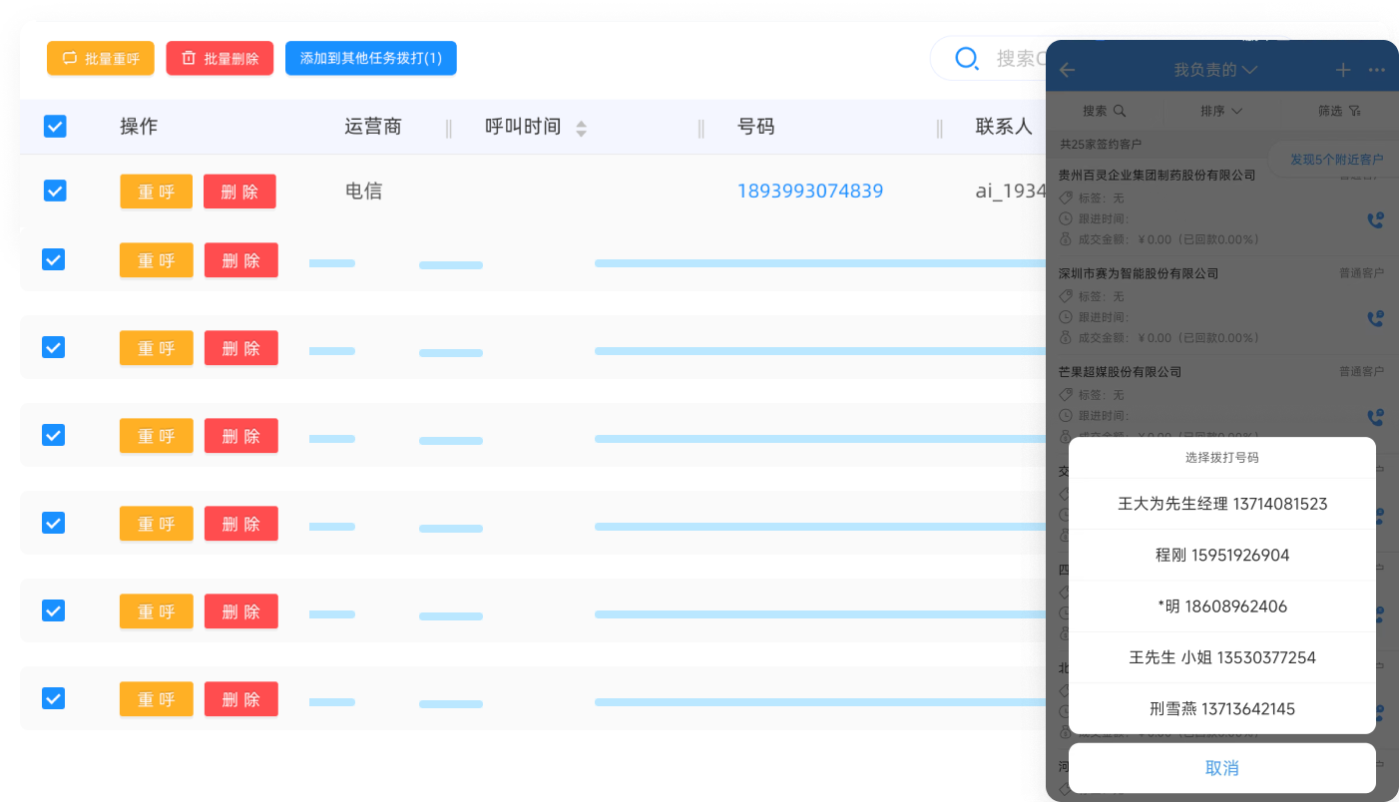
Task: Open 贵州百灵企业集团制药股份有限公司 customer
Action: [1158, 175]
